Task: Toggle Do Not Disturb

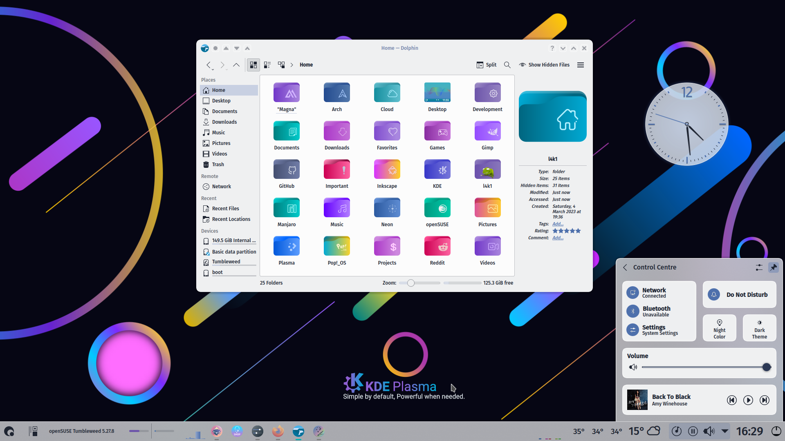Action: click(x=739, y=294)
